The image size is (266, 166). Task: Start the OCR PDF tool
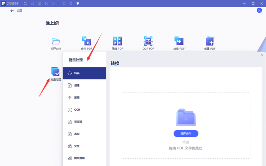click(148, 41)
